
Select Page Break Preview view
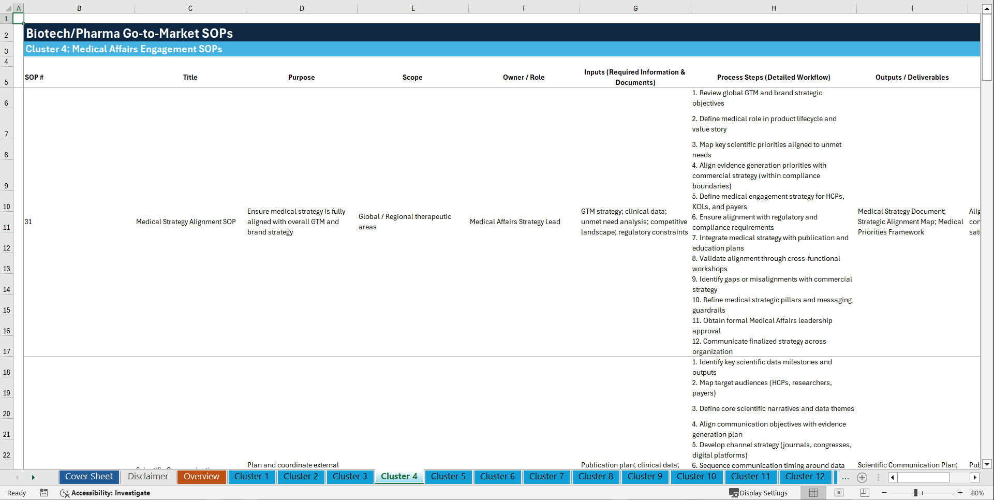pos(863,493)
